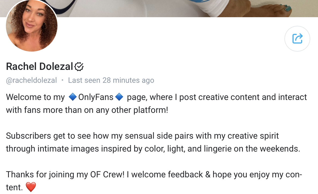Click the separator dot beside the username
This screenshot has height=194, width=318.
(63, 80)
